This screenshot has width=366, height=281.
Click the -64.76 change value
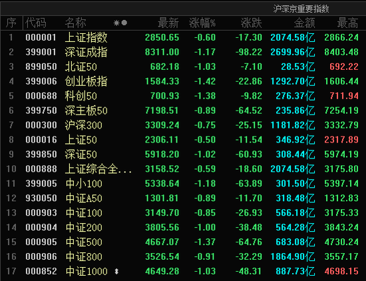pos(249,242)
